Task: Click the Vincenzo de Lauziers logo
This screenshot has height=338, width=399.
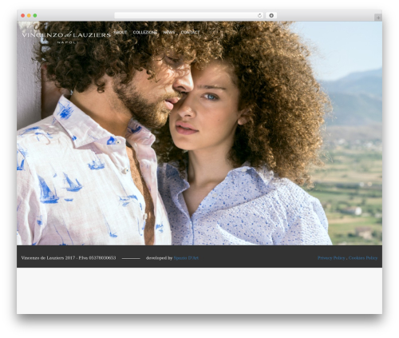Action: (x=66, y=38)
